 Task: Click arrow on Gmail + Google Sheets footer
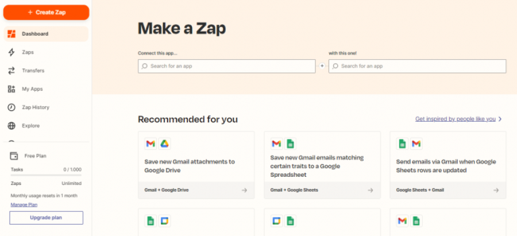click(371, 190)
